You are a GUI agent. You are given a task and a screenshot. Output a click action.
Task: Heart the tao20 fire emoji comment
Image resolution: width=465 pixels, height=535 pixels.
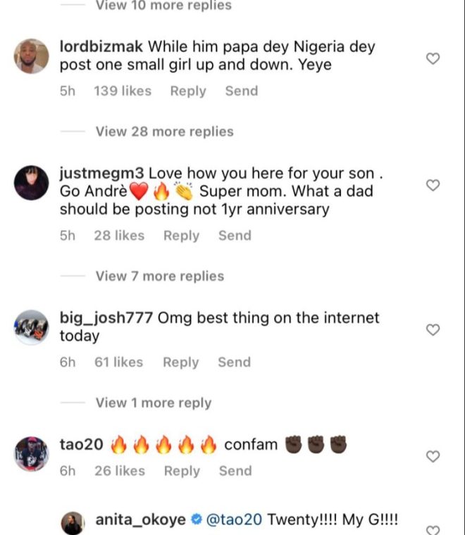click(434, 457)
